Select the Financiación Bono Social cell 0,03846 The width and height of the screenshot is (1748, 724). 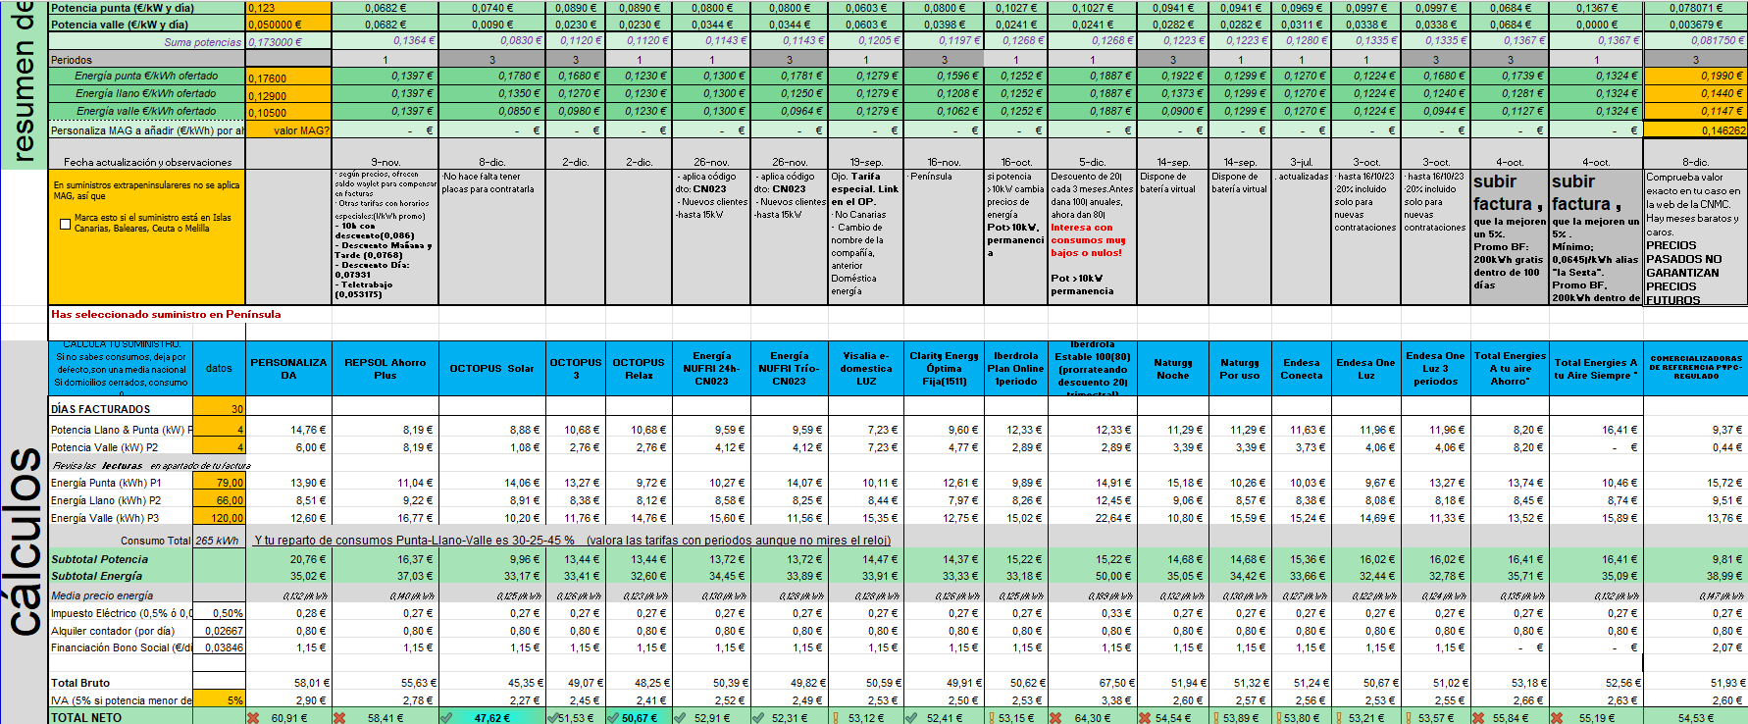(x=219, y=647)
